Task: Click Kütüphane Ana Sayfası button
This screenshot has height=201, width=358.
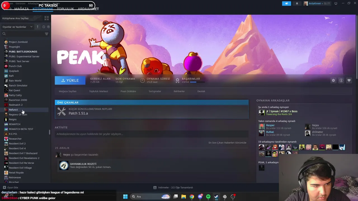Action: point(22,18)
